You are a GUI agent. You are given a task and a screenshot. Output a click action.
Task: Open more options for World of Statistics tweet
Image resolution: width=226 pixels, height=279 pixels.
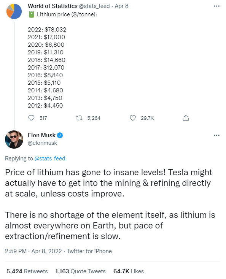point(216,6)
